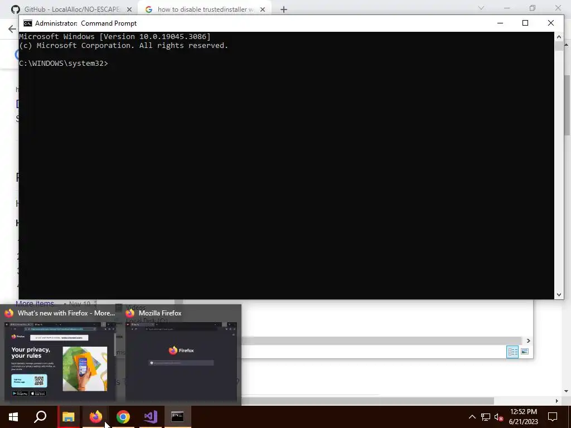
Task: Minimize the Command Prompt window
Action: 500,23
